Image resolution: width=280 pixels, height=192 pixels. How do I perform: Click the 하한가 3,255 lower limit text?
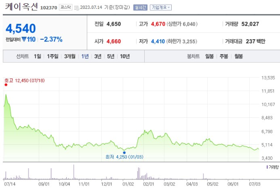point(182,41)
